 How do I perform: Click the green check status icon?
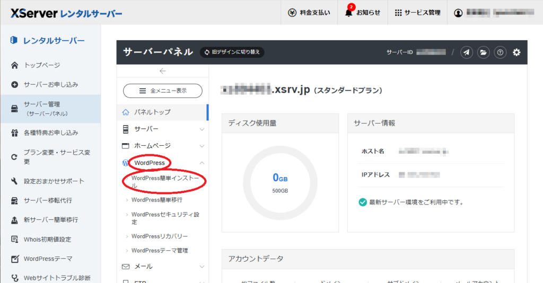pos(363,202)
